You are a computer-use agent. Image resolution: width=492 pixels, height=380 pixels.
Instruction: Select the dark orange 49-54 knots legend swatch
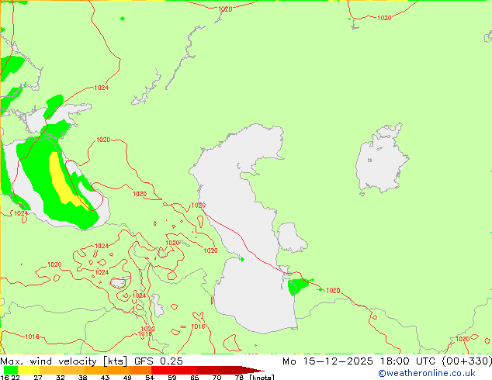(140, 370)
